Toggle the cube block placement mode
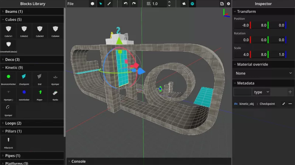295x165 pixels. pos(92,4)
